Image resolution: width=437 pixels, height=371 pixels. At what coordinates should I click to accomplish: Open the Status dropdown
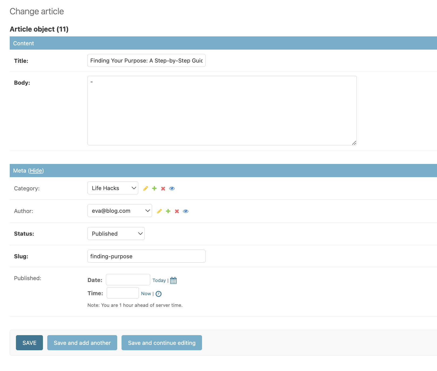point(116,233)
